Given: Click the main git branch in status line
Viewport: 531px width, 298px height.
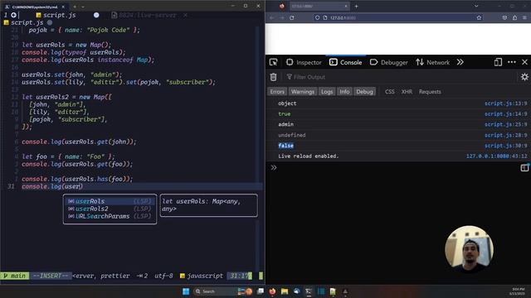Looking at the screenshot, I should click(x=15, y=276).
